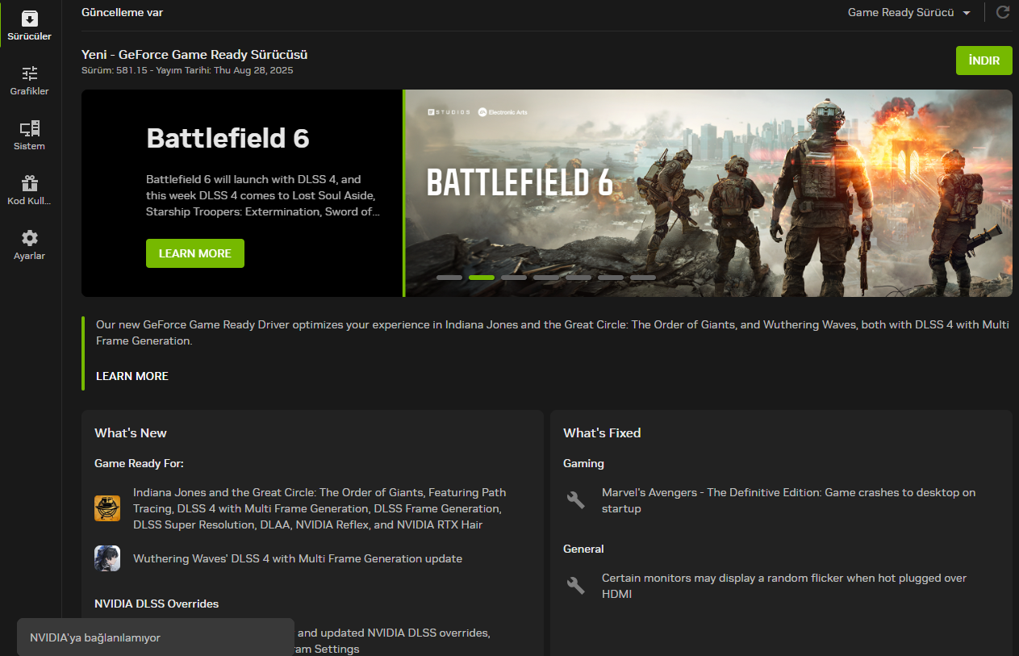1019x656 pixels.
Task: Click the 'Yeni - GeForce Game Ready Sürücüsü' title
Action: (194, 55)
